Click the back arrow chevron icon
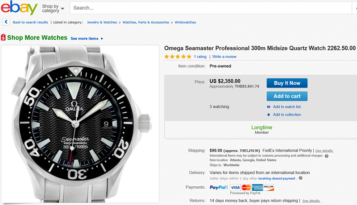 coord(6,21)
